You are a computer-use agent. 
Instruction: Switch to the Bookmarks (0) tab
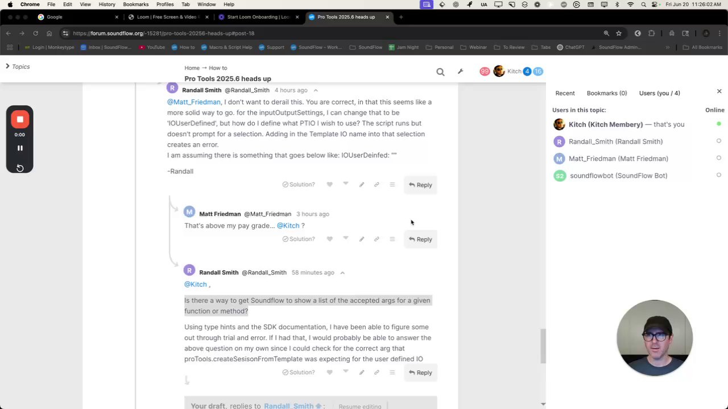[x=607, y=93]
